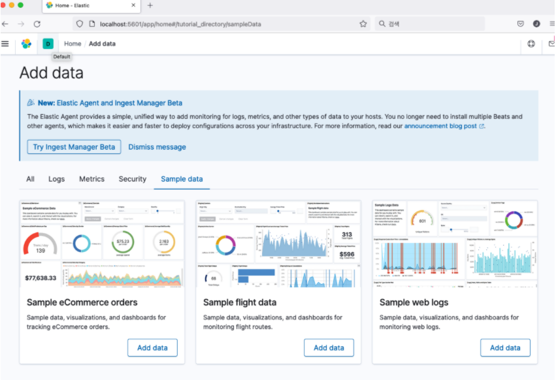Image resolution: width=556 pixels, height=380 pixels.
Task: Close the Home - Elastic browser tab
Action: (133, 5)
